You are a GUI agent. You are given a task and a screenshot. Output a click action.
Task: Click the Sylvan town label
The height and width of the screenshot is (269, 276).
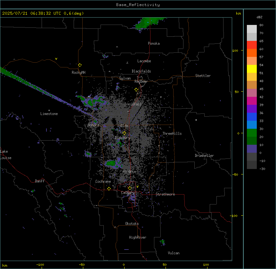[125, 78]
